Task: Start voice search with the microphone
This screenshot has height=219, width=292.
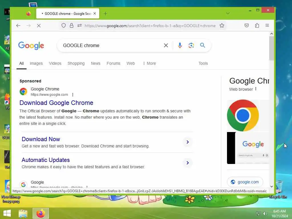Action: [x=180, y=45]
